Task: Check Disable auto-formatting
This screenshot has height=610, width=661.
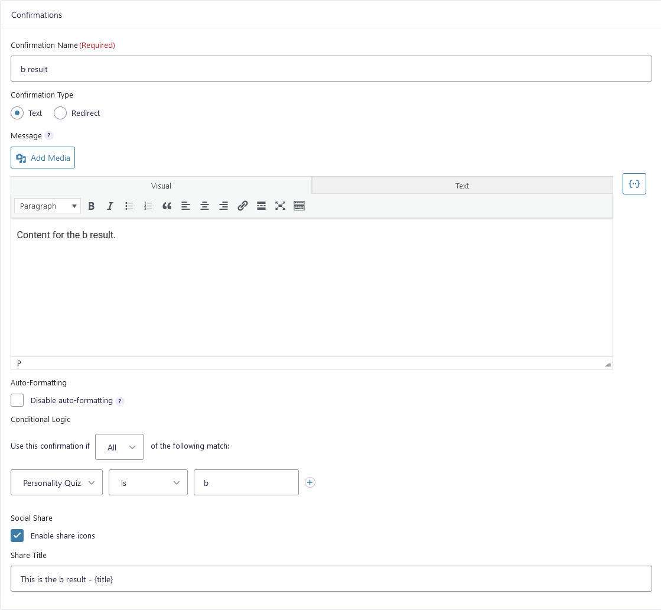Action: (x=18, y=400)
